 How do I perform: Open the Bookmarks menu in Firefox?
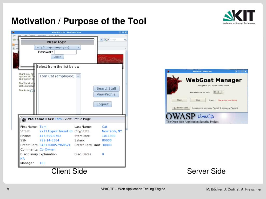point(42,35)
